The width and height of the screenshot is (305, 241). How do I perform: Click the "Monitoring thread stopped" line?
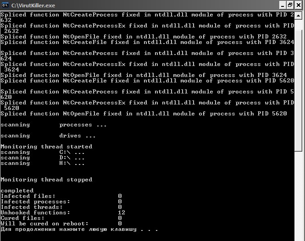click(x=46, y=180)
